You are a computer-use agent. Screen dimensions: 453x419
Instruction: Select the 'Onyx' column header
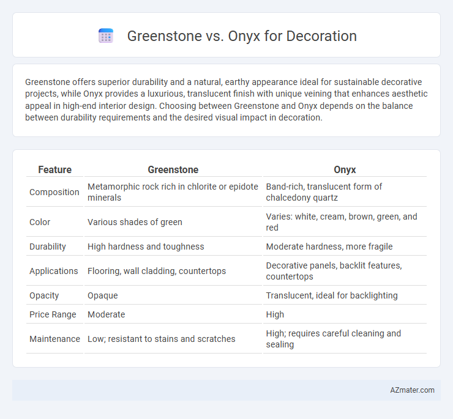tap(345, 169)
